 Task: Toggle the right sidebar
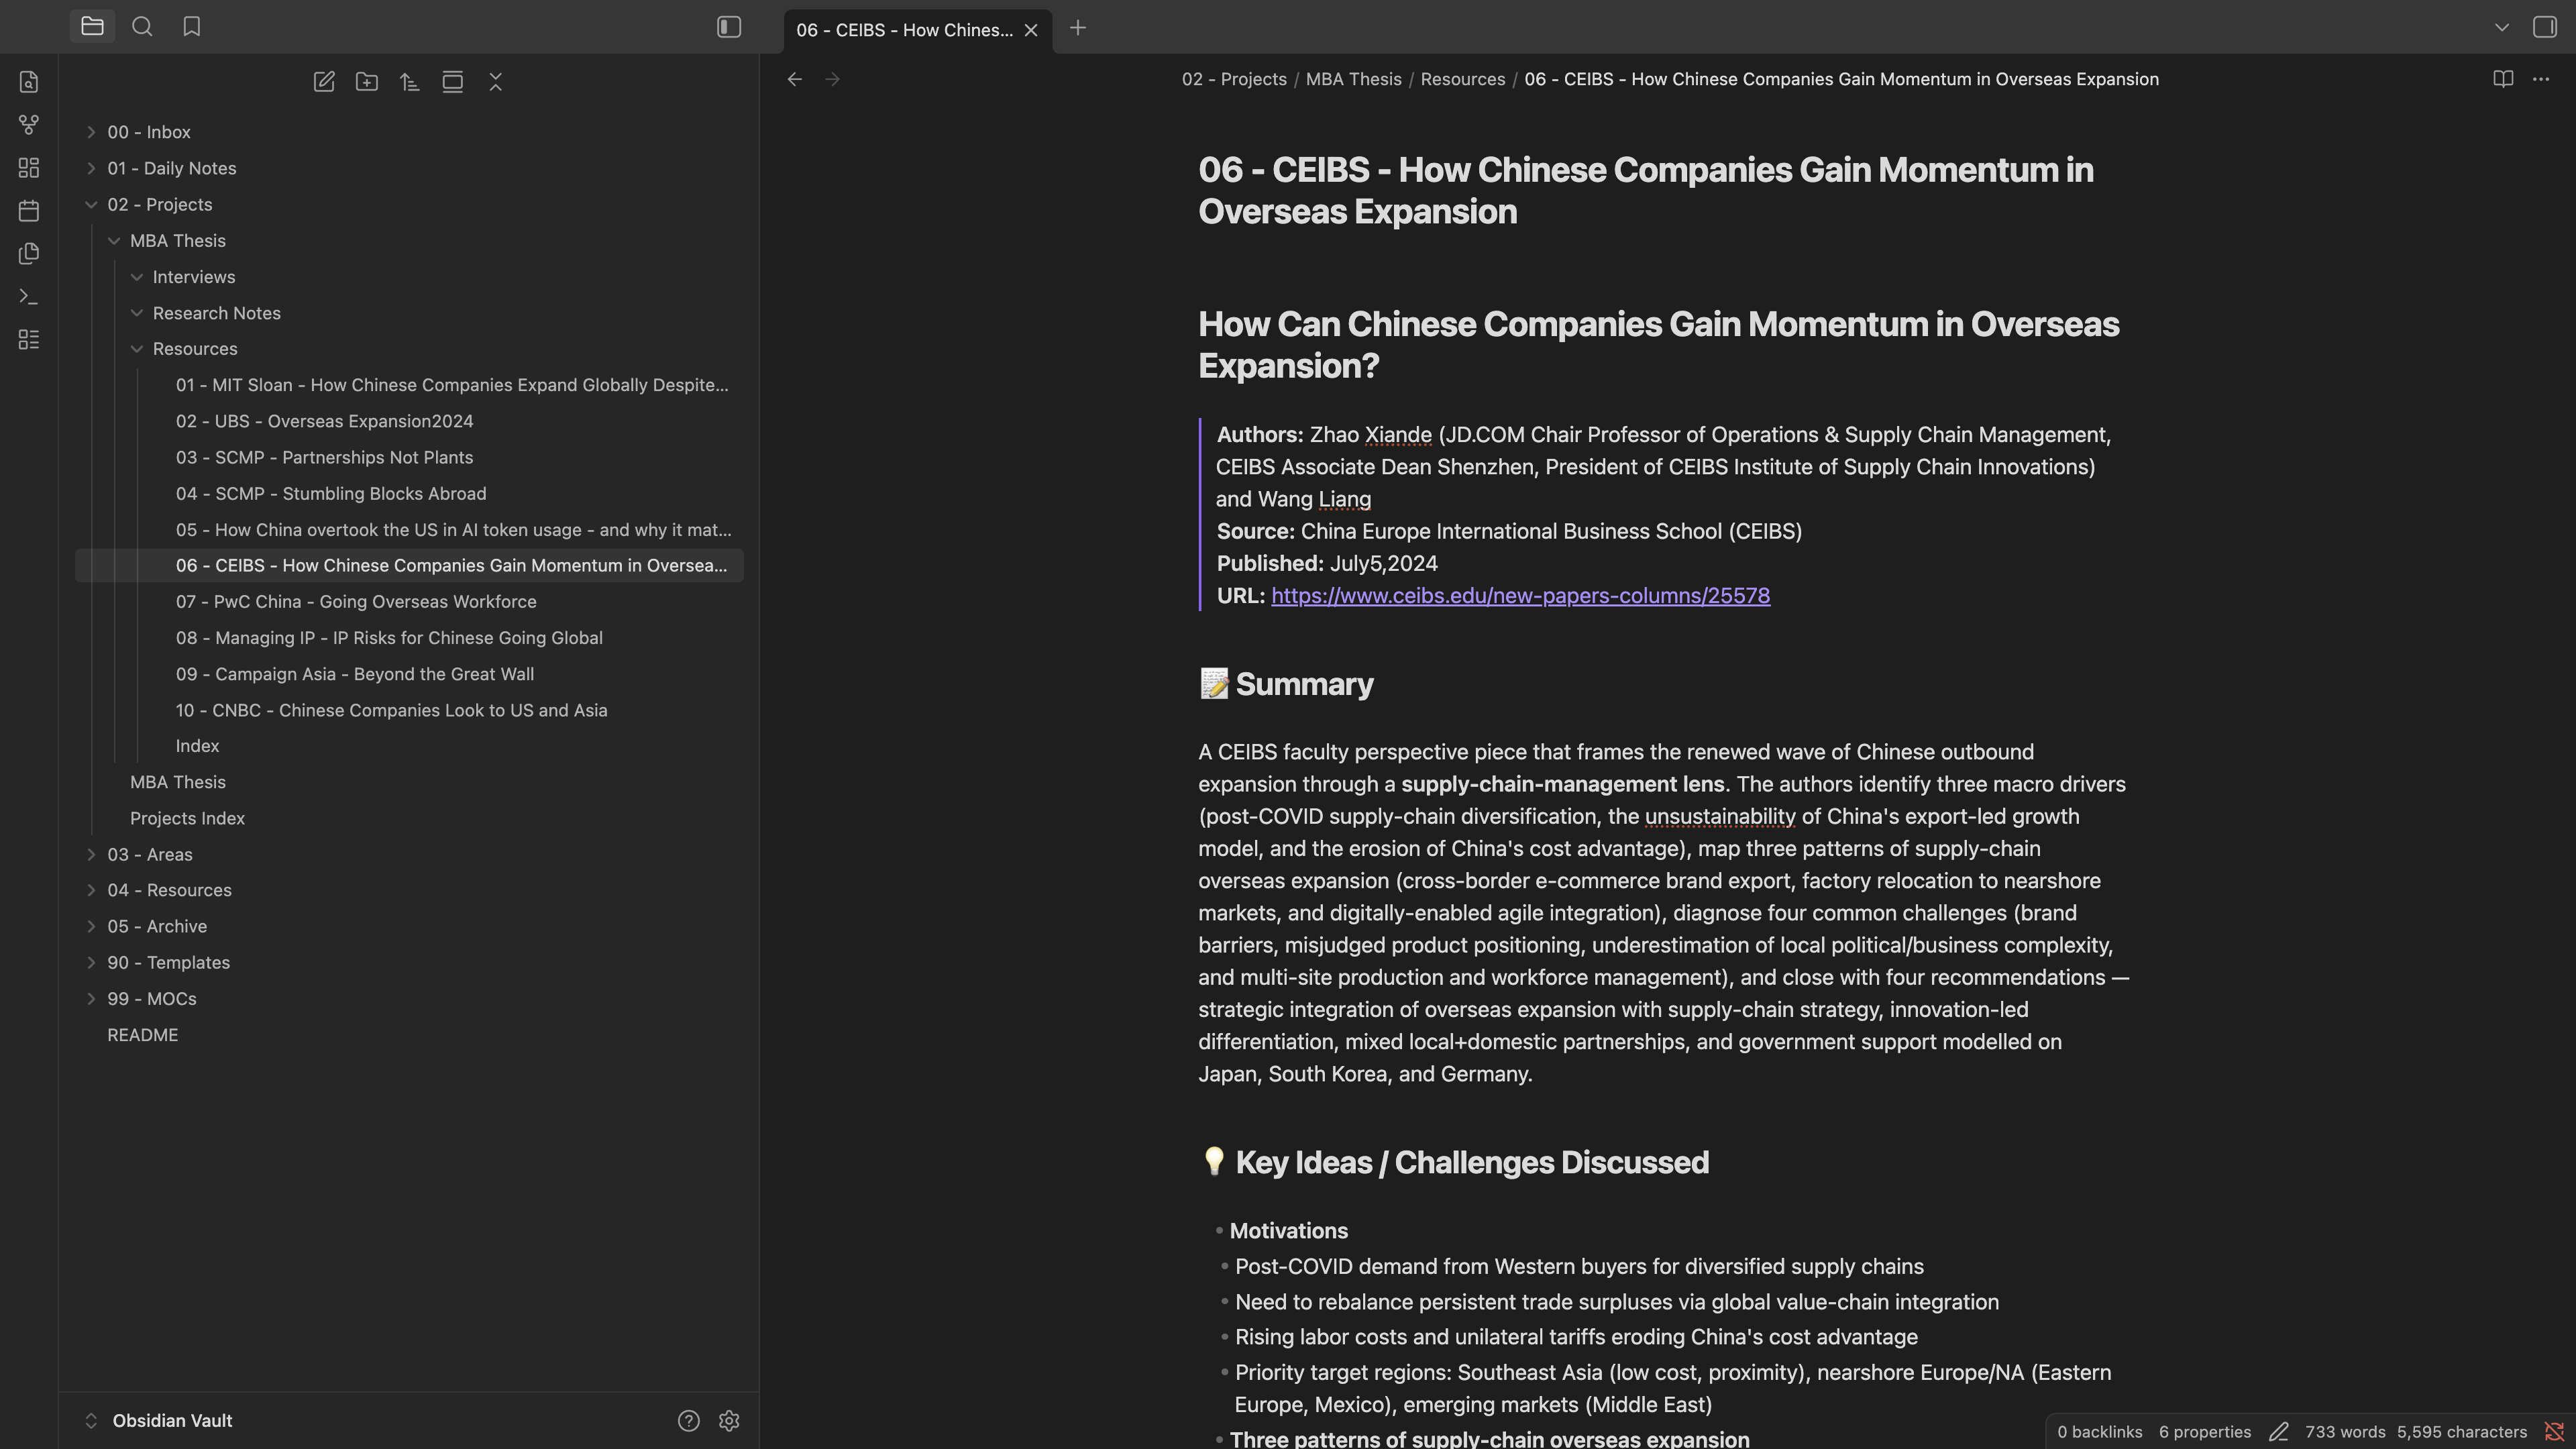(2545, 27)
